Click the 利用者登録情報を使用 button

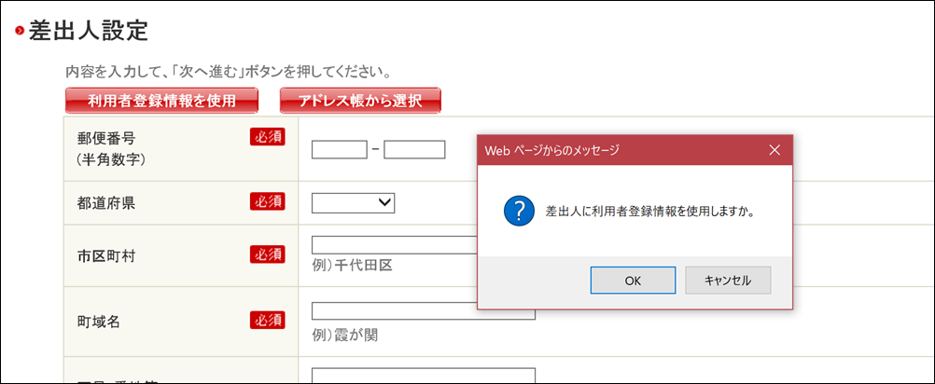coord(161,101)
